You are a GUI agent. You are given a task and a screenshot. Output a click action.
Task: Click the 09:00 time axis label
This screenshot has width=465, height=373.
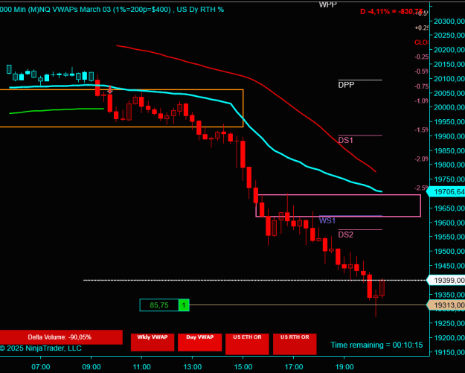[x=91, y=367]
